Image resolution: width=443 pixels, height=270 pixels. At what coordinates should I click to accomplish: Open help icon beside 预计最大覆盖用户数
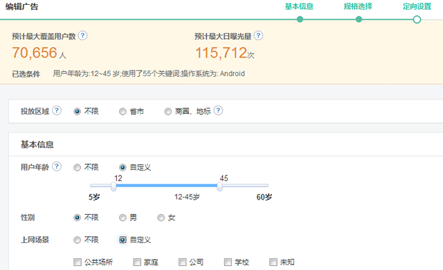(82, 36)
